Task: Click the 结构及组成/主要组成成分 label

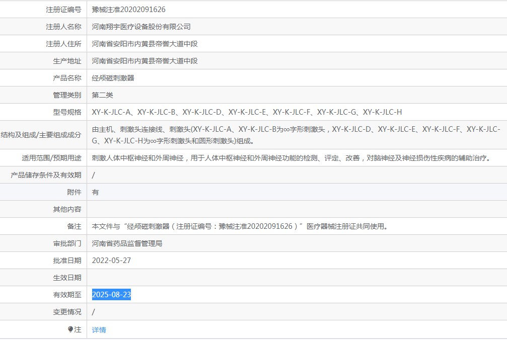Action: coord(41,135)
